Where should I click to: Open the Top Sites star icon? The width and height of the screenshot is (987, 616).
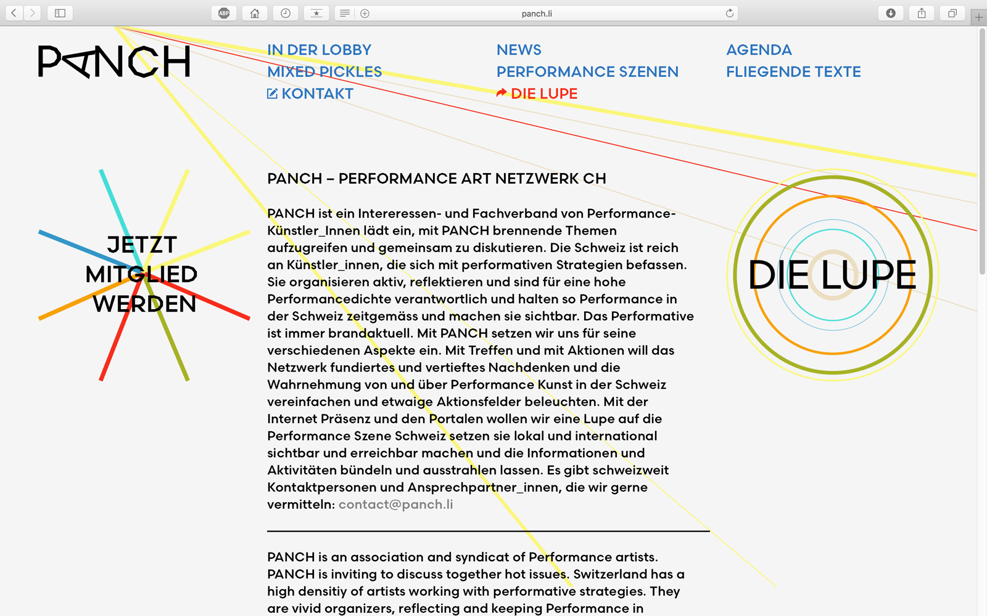click(x=316, y=13)
